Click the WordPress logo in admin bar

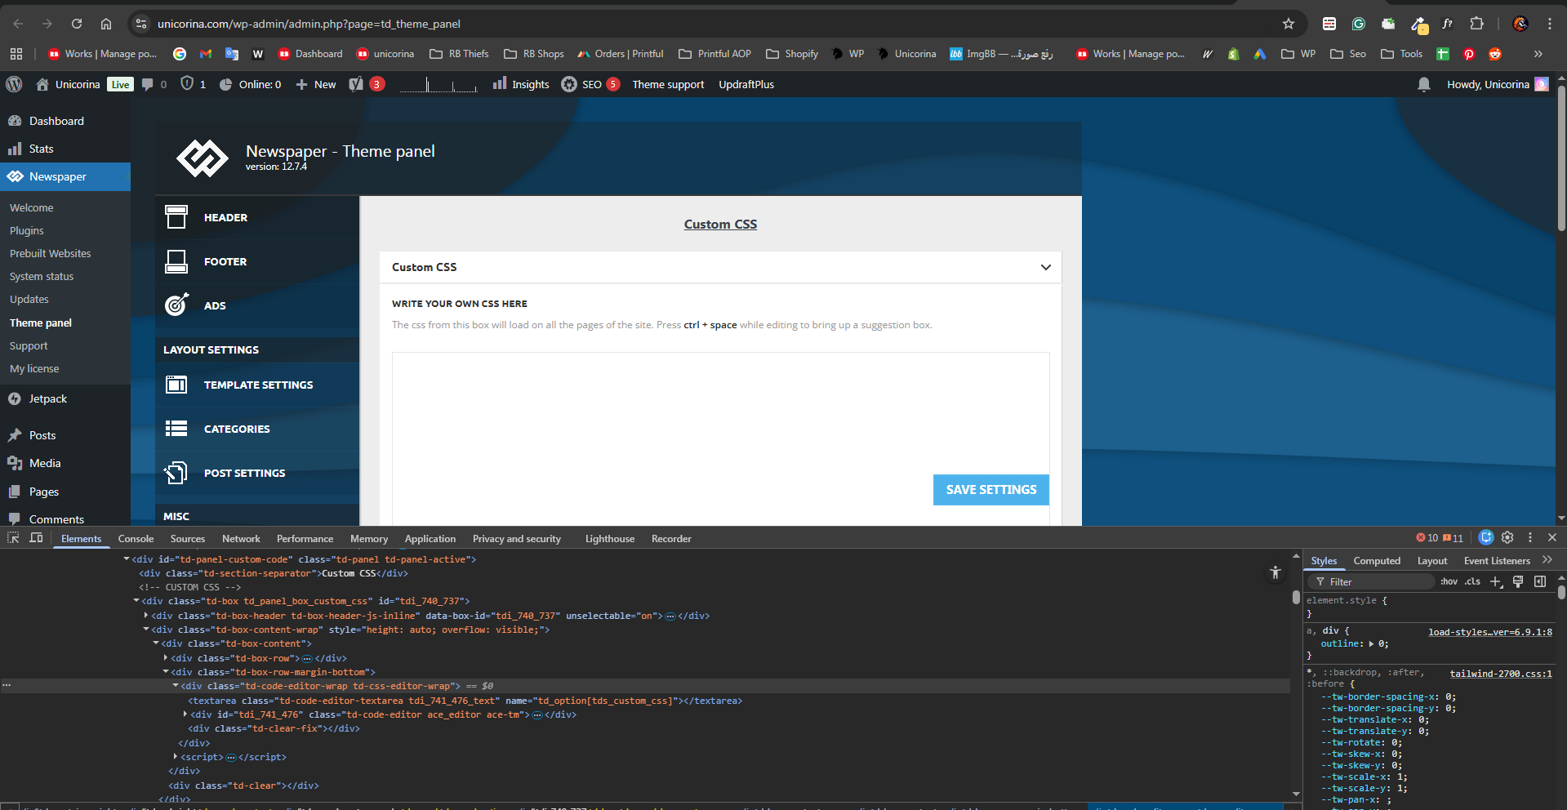coord(14,84)
